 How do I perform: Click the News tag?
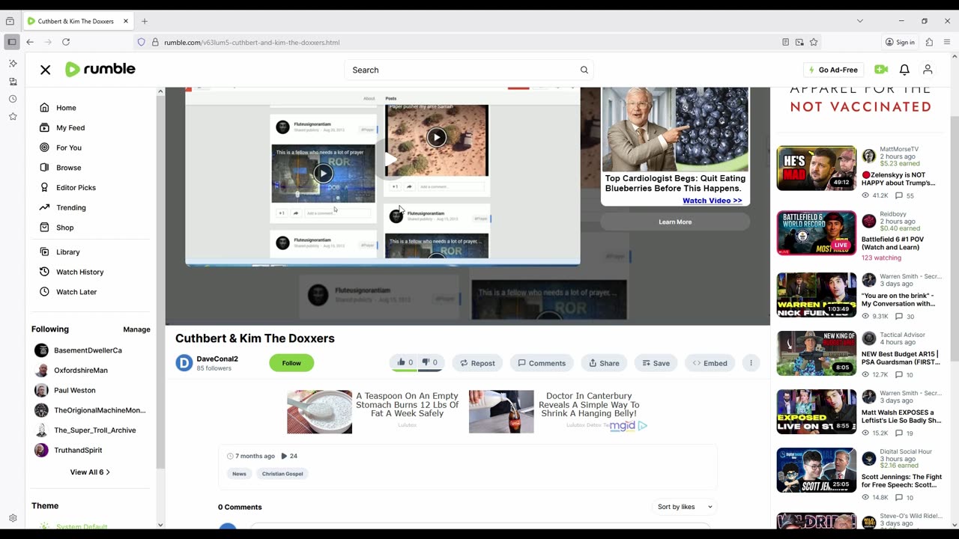coord(239,474)
